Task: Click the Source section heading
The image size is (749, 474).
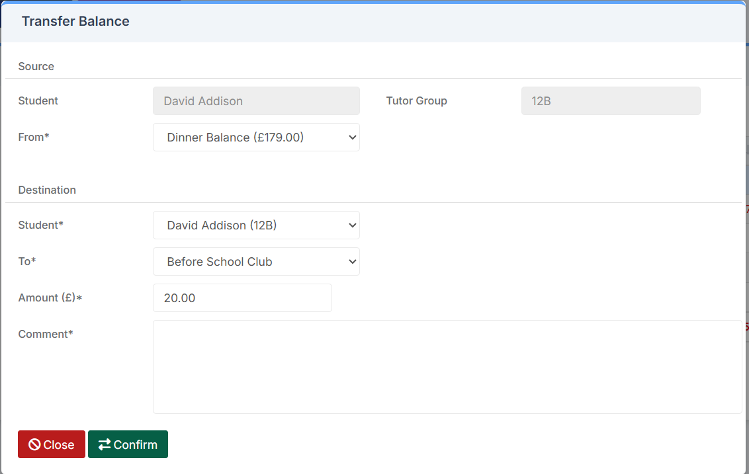Action: tap(36, 66)
